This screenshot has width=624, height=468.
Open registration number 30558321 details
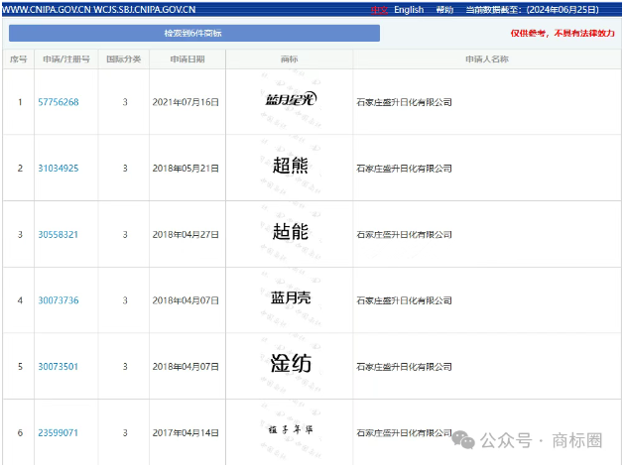click(59, 234)
